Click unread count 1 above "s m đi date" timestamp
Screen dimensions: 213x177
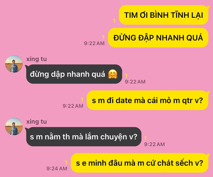pyautogui.click(x=82, y=100)
